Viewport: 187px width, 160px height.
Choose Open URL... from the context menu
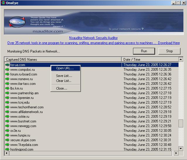(x=66, y=68)
